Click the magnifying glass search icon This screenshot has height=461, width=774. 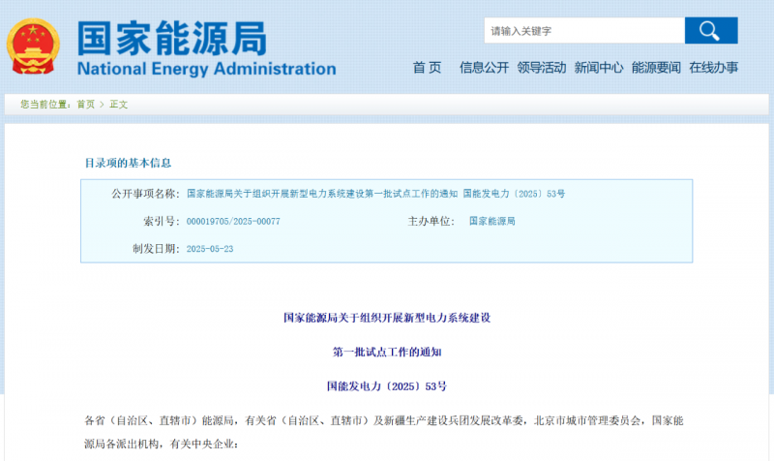click(x=711, y=30)
